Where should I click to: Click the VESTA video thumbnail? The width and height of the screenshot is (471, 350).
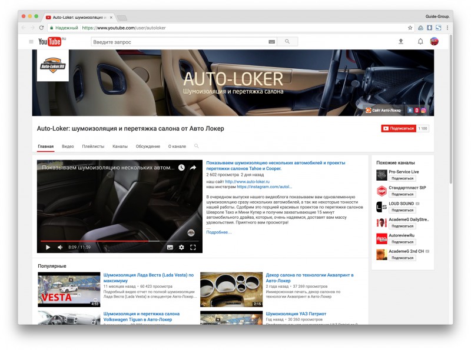69,289
